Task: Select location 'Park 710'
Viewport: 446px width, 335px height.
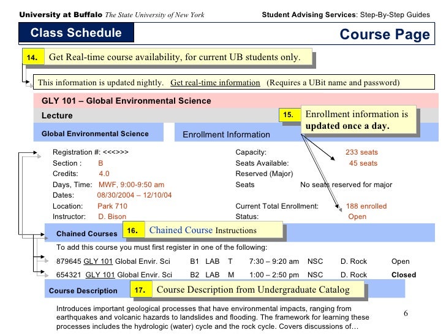Action: [x=112, y=206]
